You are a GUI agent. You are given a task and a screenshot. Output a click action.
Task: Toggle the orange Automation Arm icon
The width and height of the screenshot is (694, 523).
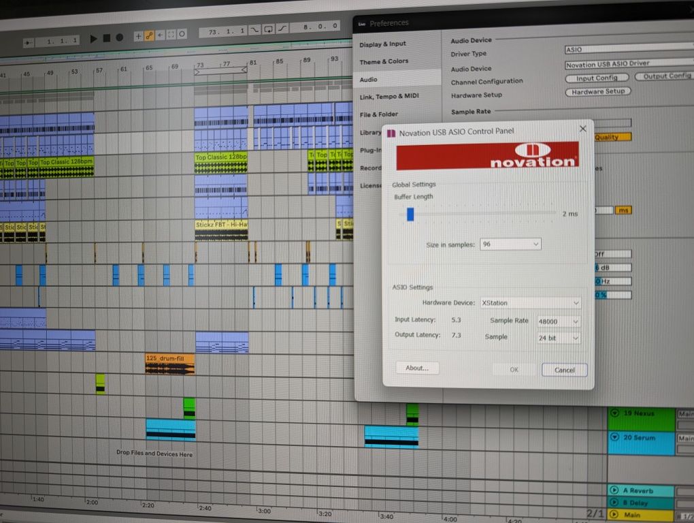click(x=150, y=35)
